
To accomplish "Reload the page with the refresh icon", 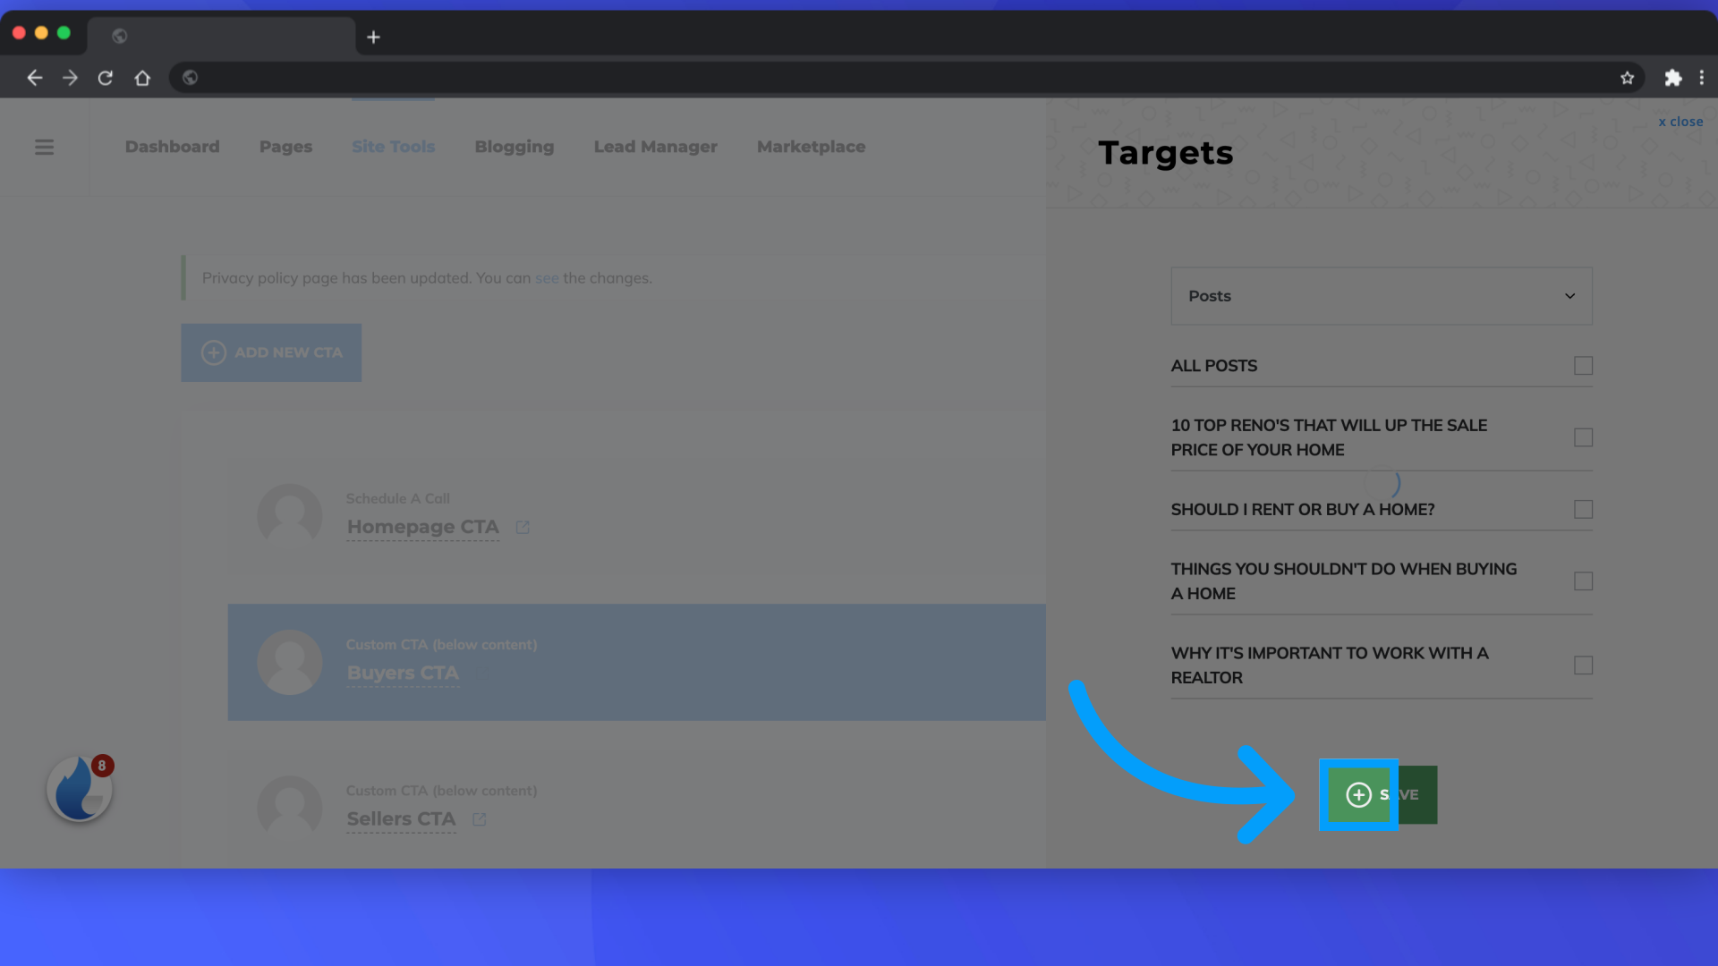I will tap(106, 78).
